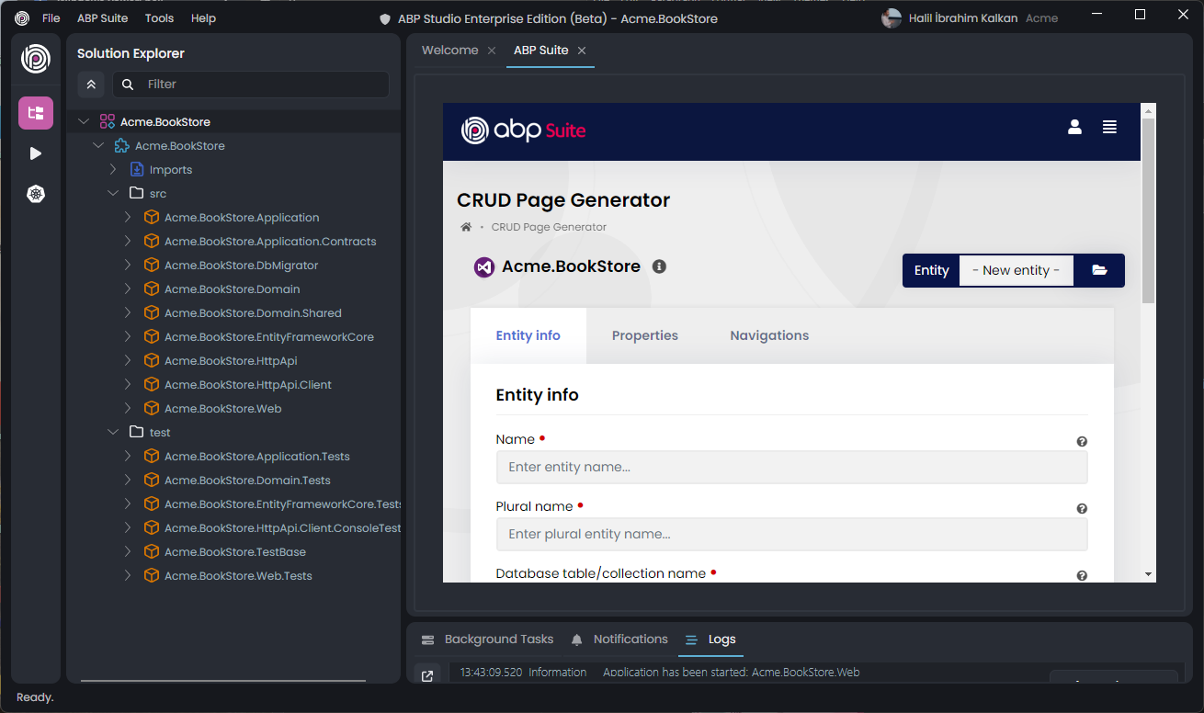Screen dimensions: 1204x713
Task: Click the info icon beside Acme.BookStore title
Action: (x=659, y=266)
